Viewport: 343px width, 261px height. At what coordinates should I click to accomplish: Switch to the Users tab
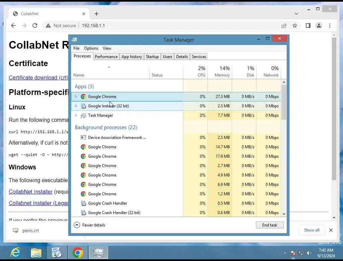(x=167, y=57)
